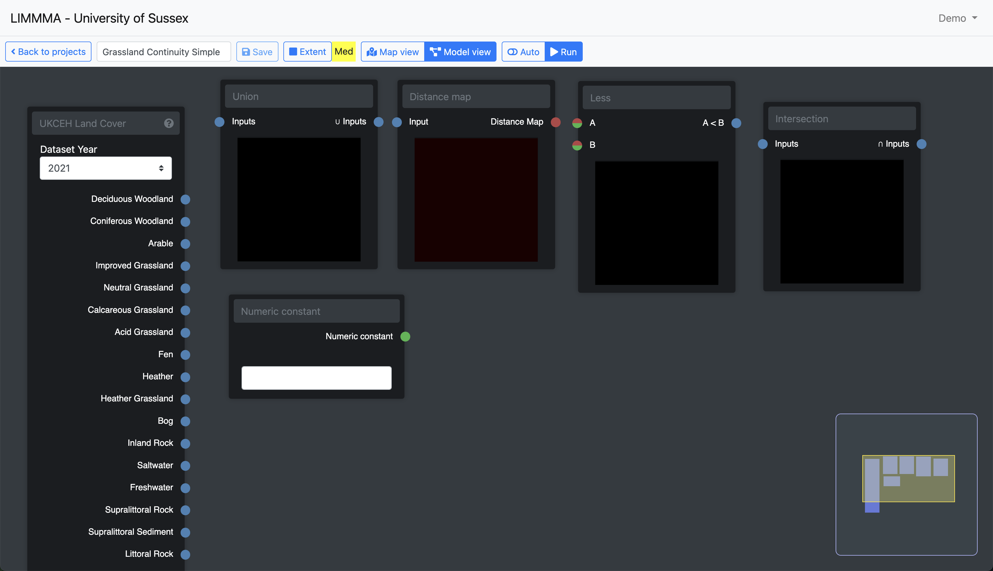This screenshot has height=571, width=993.
Task: Click the Intersection node's output socket
Action: coord(922,144)
